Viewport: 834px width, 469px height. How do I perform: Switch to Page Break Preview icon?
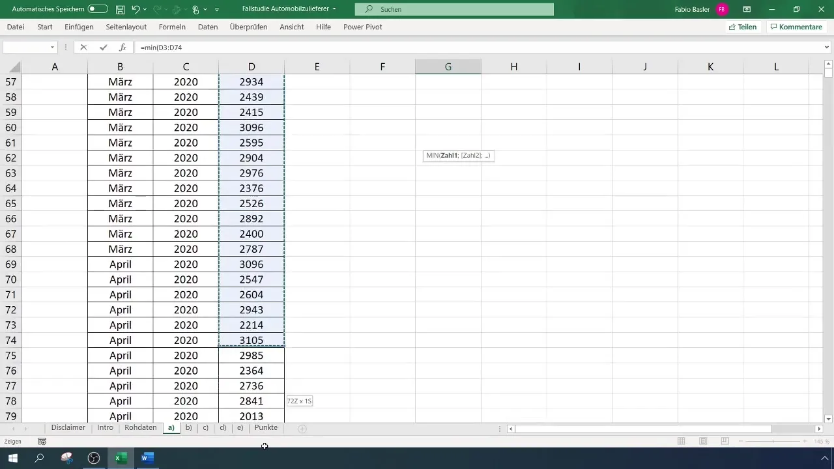point(725,442)
